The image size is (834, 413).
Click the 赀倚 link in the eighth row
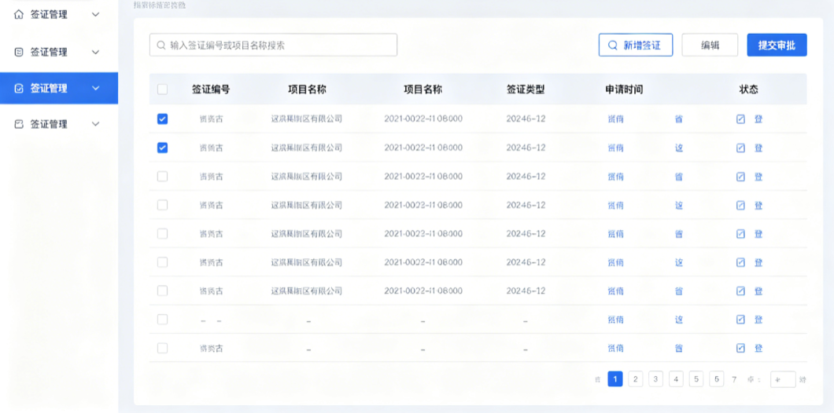615,320
